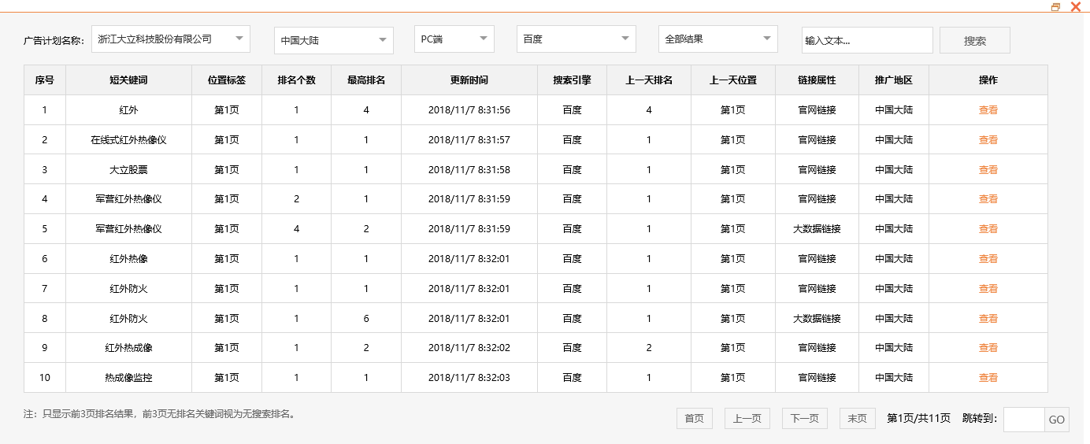This screenshot has height=444, width=1090.
Task: Go to next page with 下一页
Action: pos(805,419)
